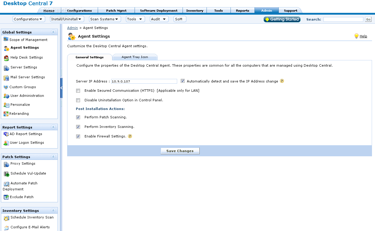
Task: Click the Rebranding icon
Action: (x=6, y=114)
